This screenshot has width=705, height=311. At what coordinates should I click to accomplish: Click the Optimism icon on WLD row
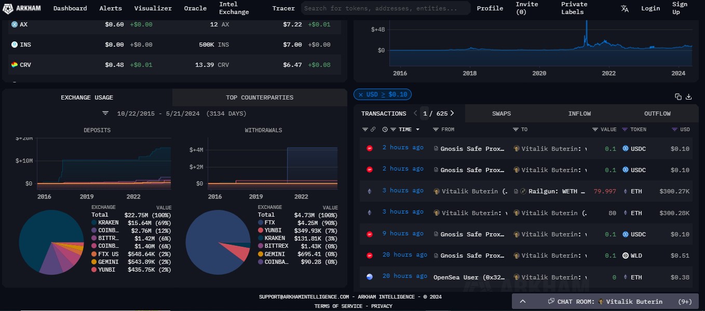point(370,255)
